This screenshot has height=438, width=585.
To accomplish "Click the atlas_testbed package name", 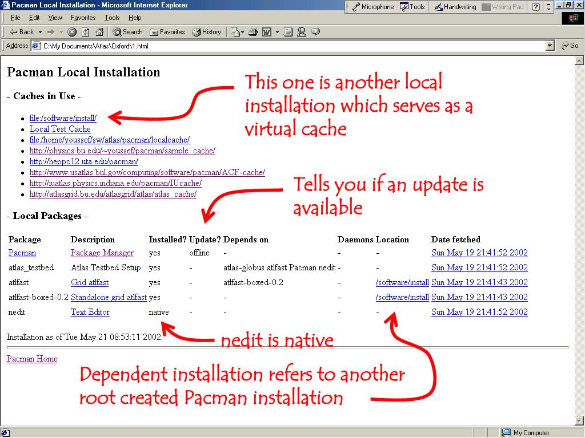I will (x=31, y=267).
